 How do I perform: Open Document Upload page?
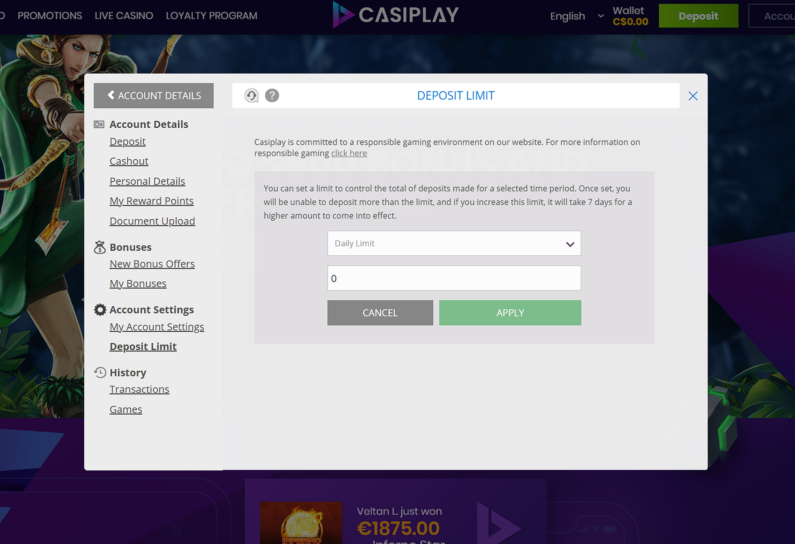pos(152,221)
